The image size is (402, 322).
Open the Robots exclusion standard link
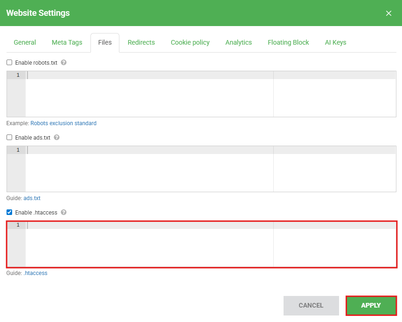pyautogui.click(x=63, y=123)
